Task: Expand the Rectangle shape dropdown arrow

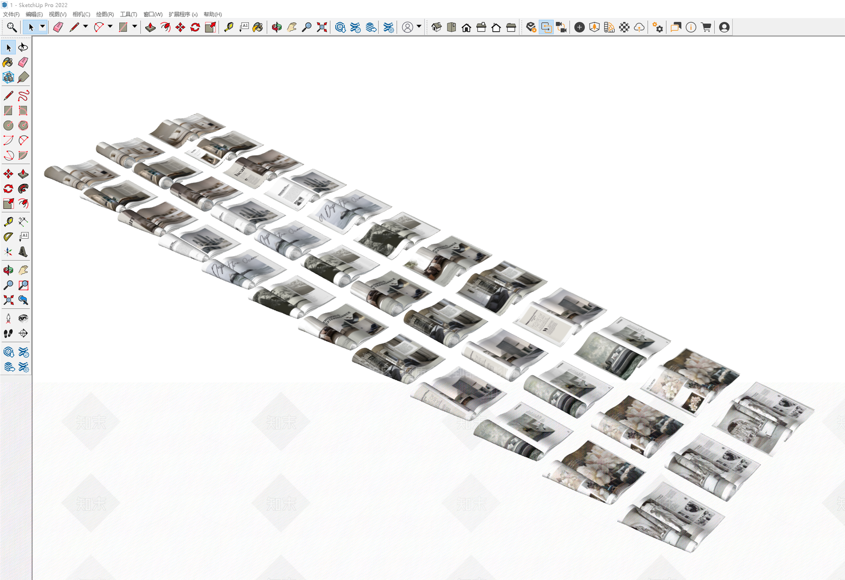Action: [135, 27]
